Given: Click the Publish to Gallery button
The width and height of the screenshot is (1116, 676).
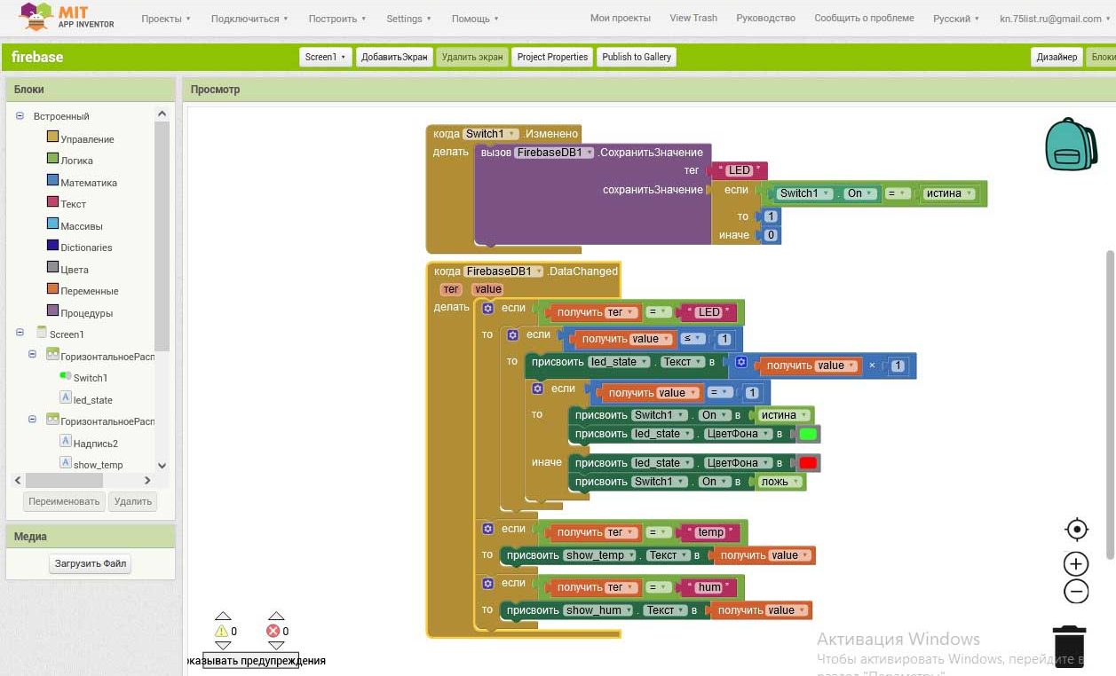Looking at the screenshot, I should pos(637,57).
